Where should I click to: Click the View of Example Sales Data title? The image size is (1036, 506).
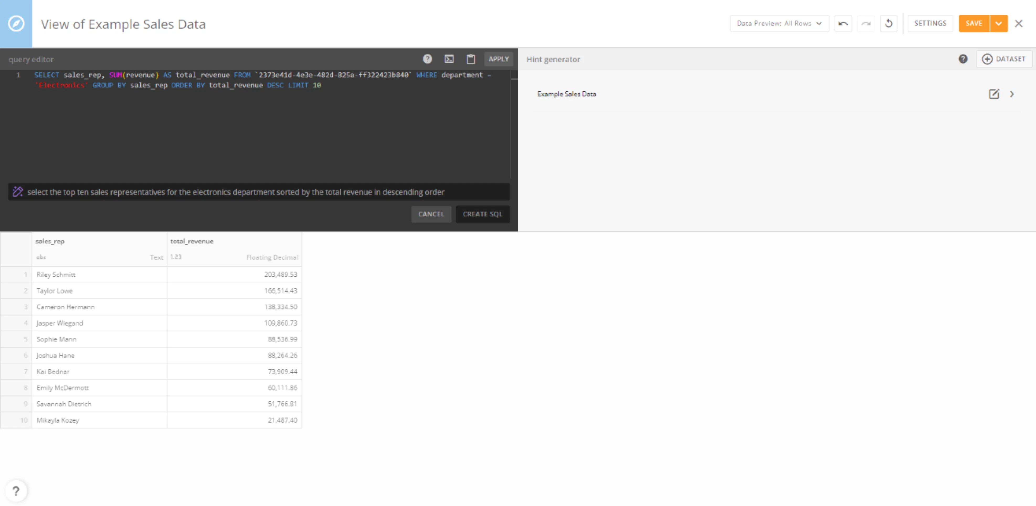[x=123, y=24]
